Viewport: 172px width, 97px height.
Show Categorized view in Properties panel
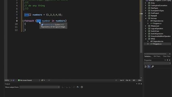pyautogui.click(x=146, y=67)
